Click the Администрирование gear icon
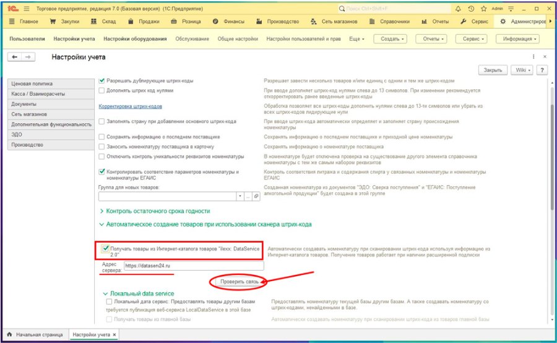 503,21
